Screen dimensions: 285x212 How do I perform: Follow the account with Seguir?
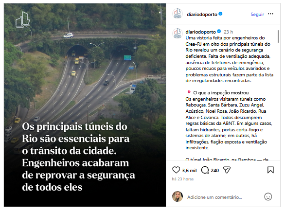click(x=257, y=15)
